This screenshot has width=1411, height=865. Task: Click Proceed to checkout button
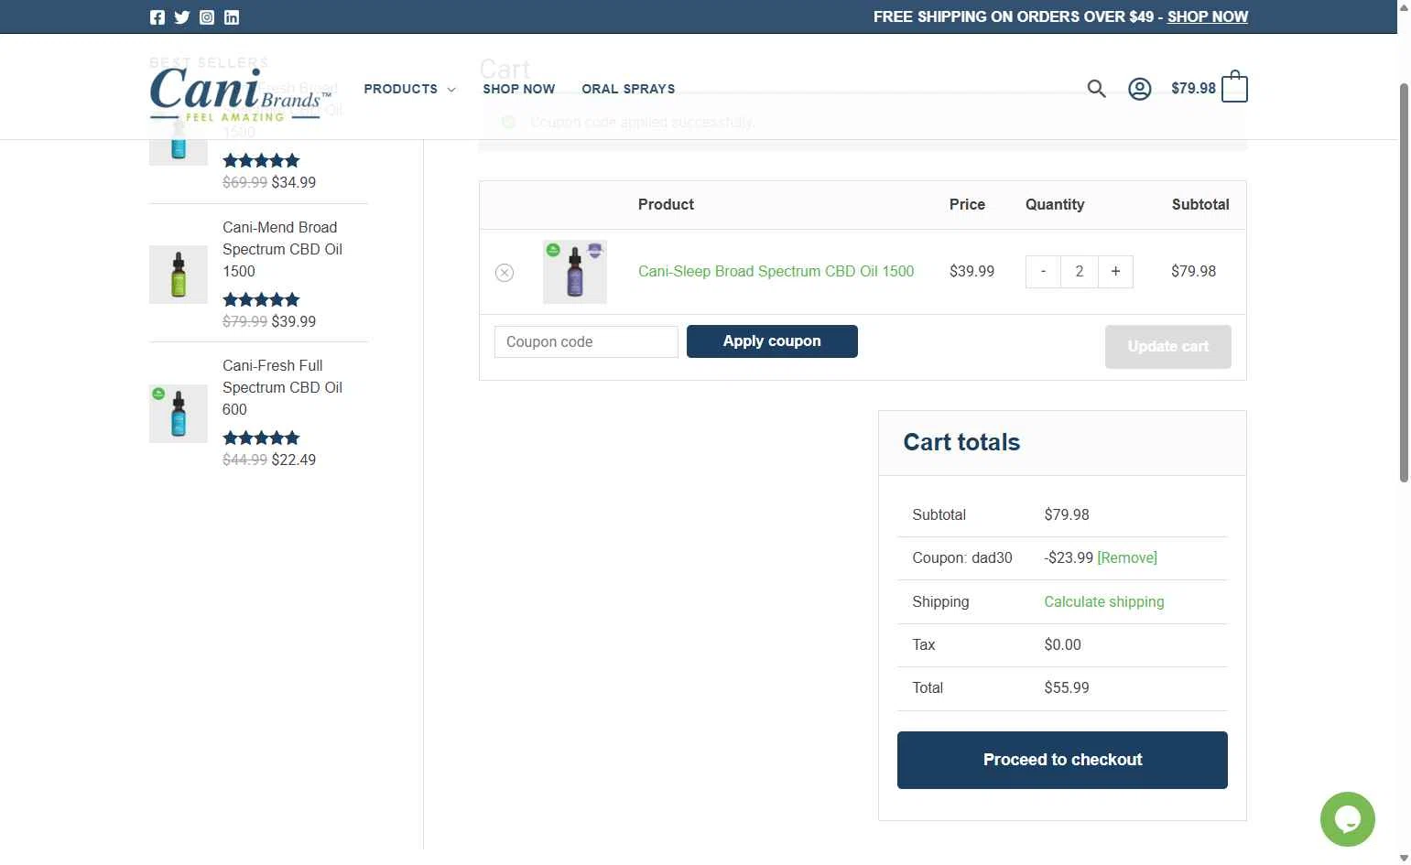pyautogui.click(x=1062, y=760)
